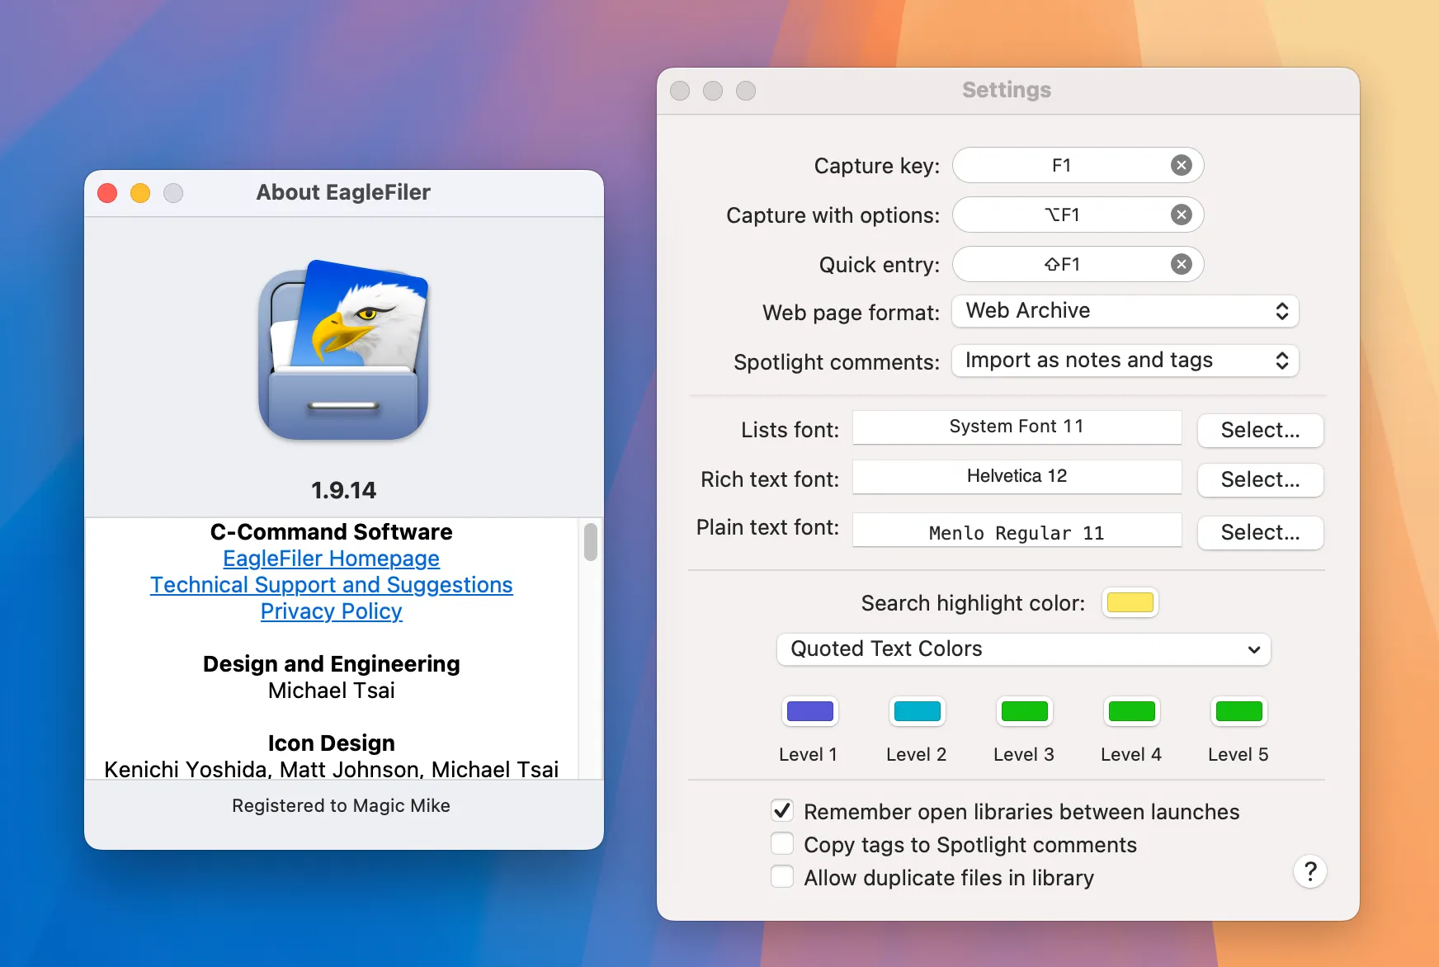This screenshot has width=1439, height=967.
Task: Open the Settings help question mark button
Action: click(x=1309, y=871)
